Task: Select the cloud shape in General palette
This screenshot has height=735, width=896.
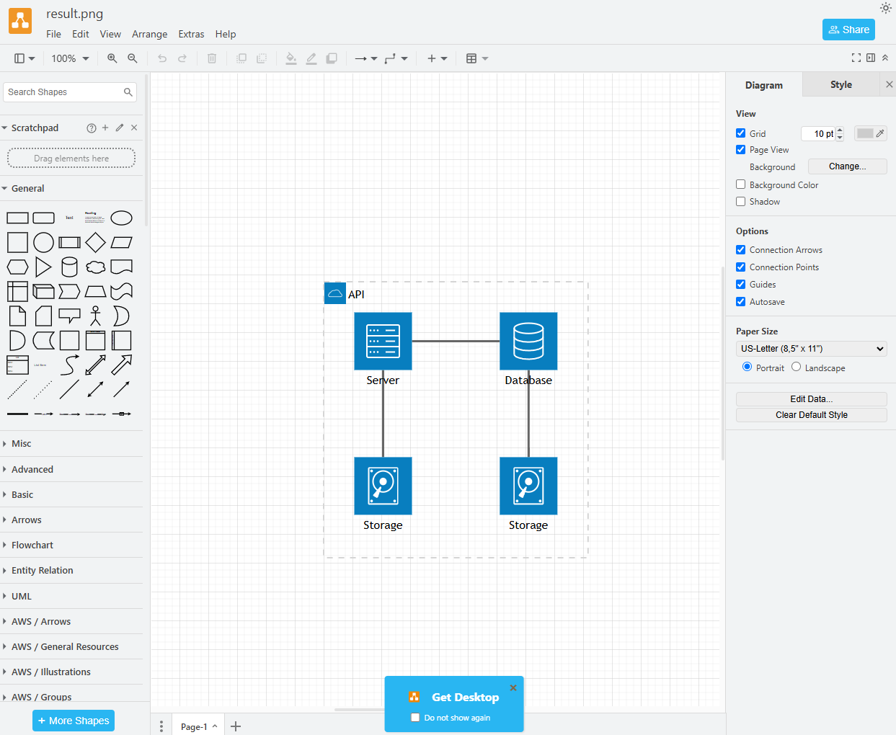Action: pyautogui.click(x=95, y=267)
